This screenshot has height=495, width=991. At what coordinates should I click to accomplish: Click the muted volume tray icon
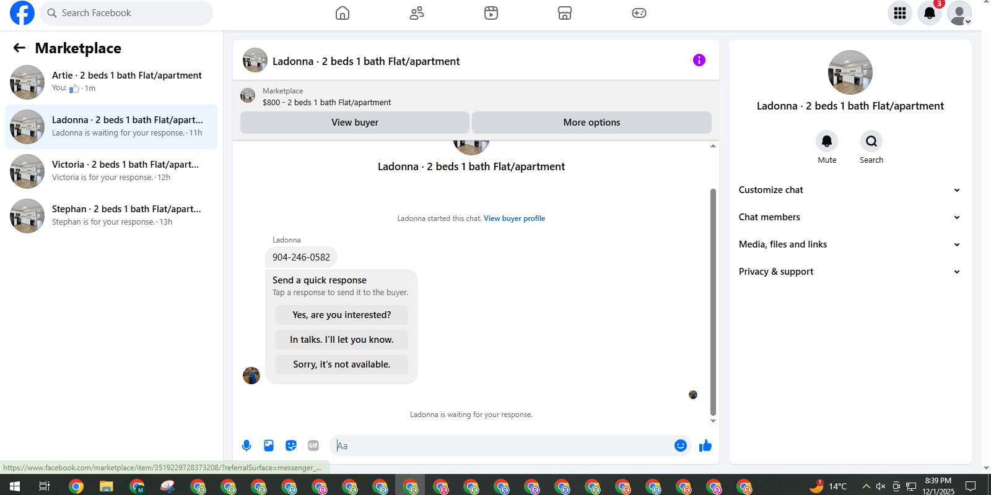[x=881, y=486]
